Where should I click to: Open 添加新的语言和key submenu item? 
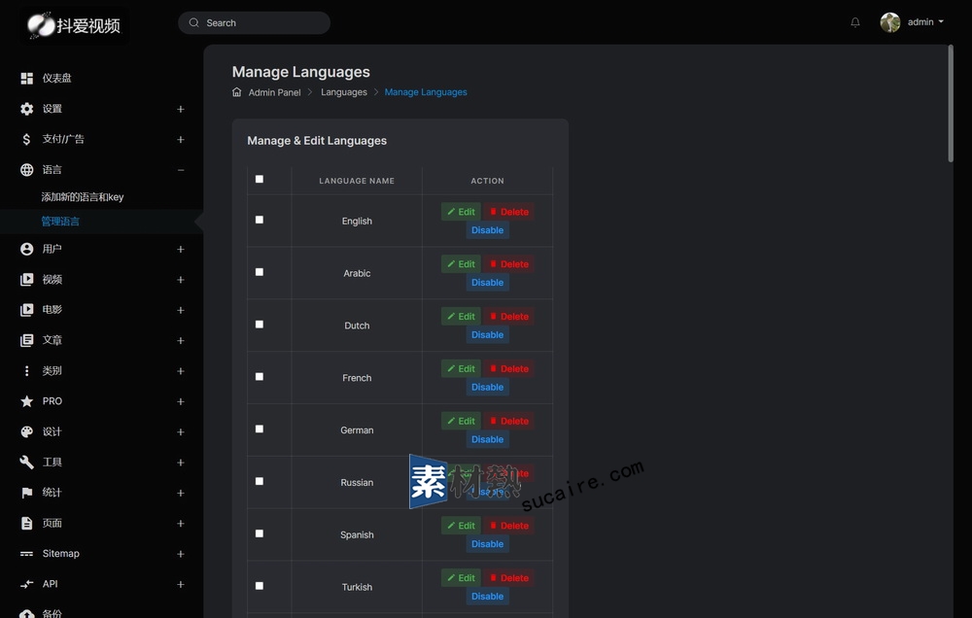(x=83, y=197)
